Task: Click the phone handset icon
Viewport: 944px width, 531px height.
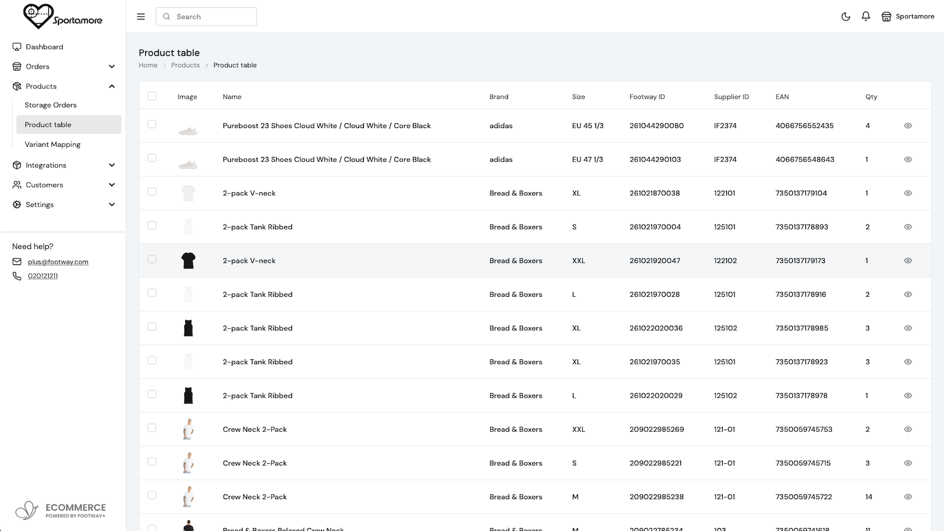Action: 17,276
